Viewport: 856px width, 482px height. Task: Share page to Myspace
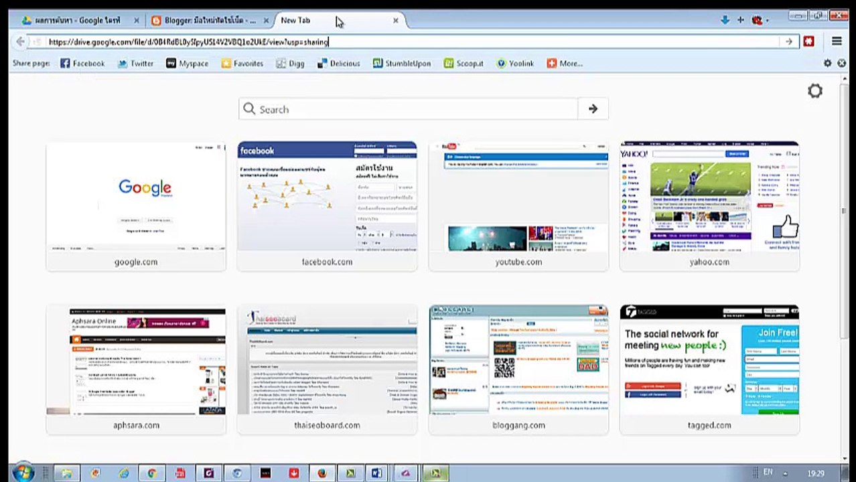(x=187, y=64)
